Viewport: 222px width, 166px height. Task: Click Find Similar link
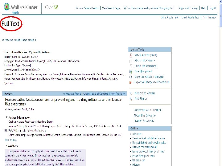point(141,99)
